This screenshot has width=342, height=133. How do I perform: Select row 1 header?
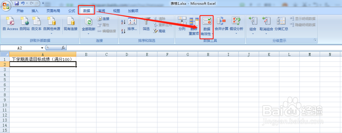click(x=5, y=59)
